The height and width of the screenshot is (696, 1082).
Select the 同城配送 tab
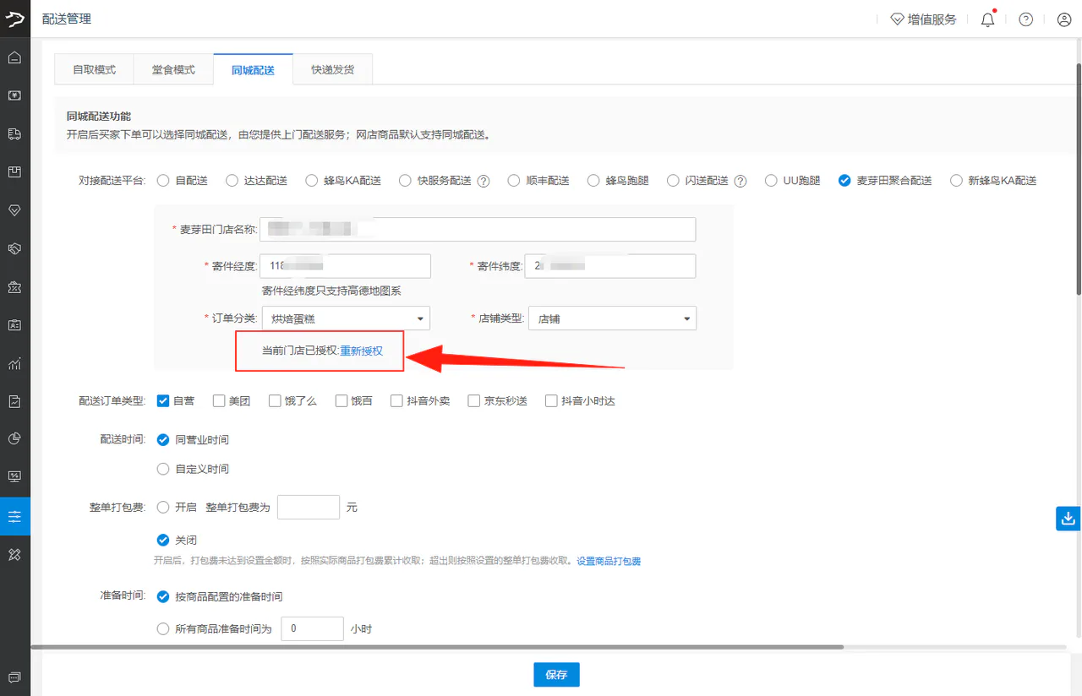click(x=254, y=69)
